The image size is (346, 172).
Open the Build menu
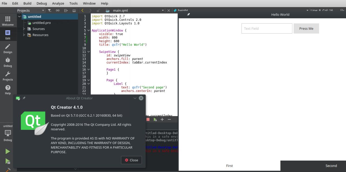pos(27,4)
